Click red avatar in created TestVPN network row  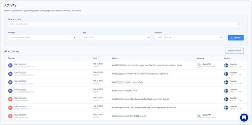click(10, 116)
